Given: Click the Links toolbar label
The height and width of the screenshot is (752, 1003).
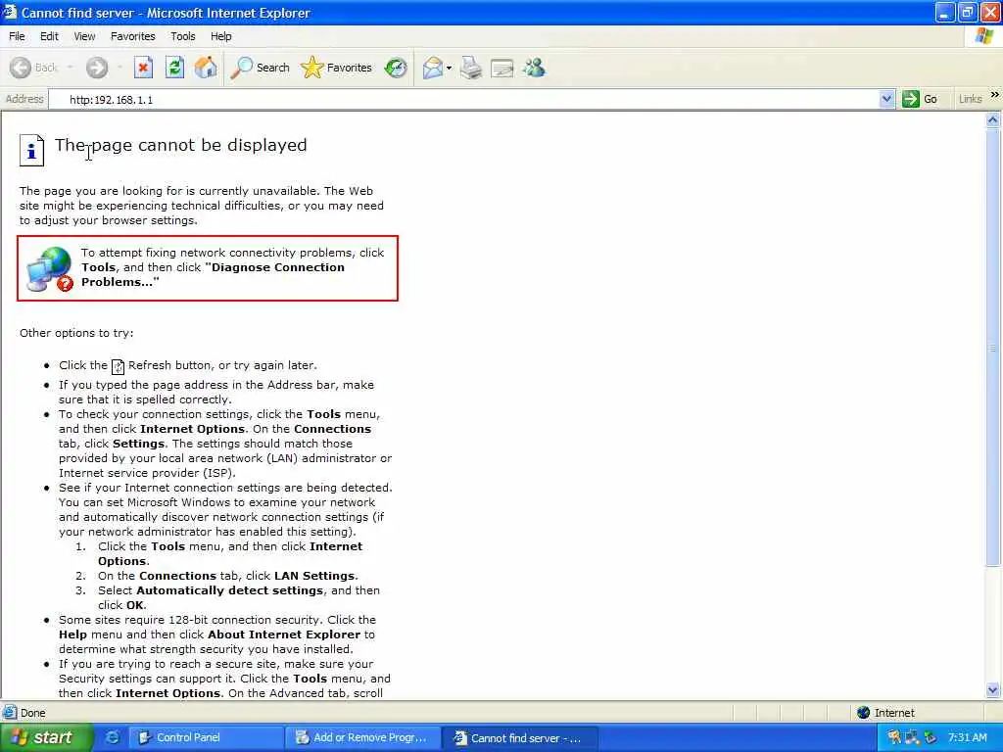Looking at the screenshot, I should click(970, 99).
